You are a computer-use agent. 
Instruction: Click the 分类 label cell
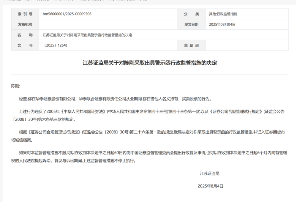tap(192, 14)
